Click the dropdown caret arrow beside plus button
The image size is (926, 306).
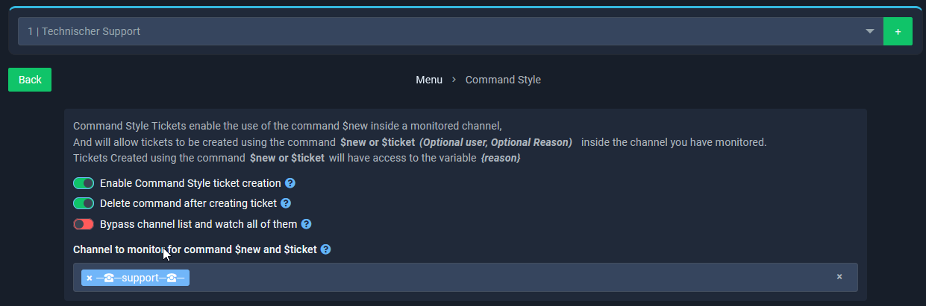pyautogui.click(x=869, y=32)
